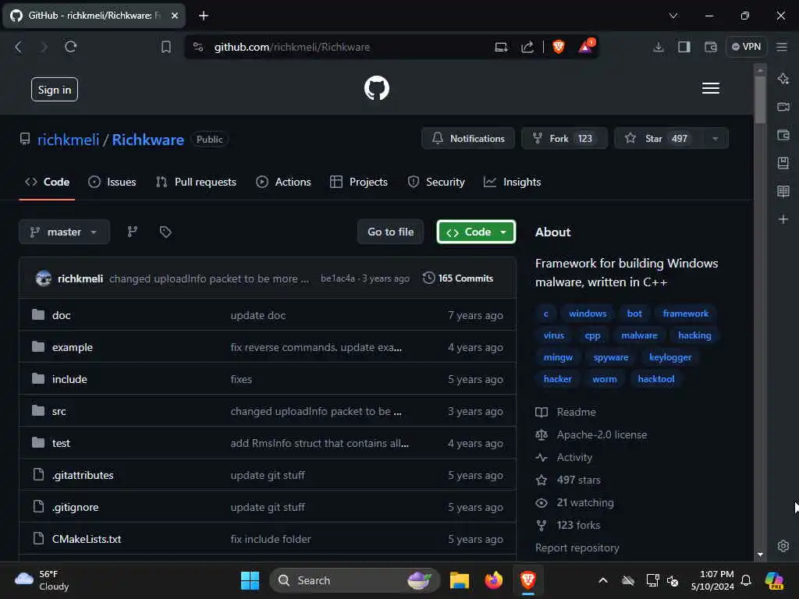
Task: Click the Windows Start button
Action: point(250,580)
